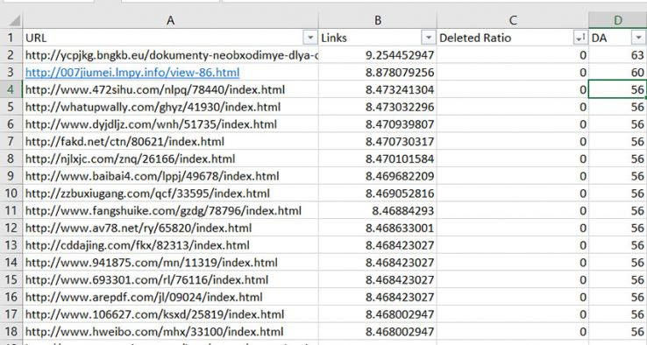Select the Links value 8.473032296

click(x=378, y=107)
